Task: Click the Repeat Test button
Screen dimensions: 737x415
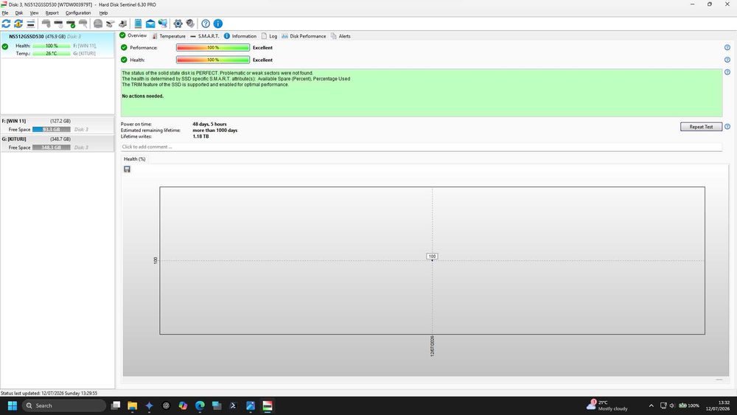Action: (701, 127)
